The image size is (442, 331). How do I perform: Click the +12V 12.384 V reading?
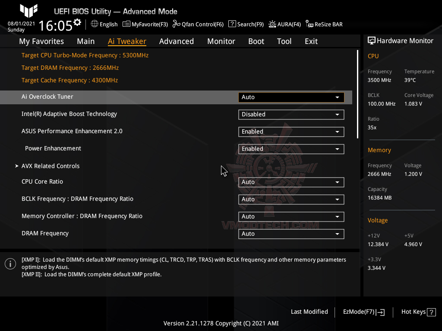[x=378, y=244]
